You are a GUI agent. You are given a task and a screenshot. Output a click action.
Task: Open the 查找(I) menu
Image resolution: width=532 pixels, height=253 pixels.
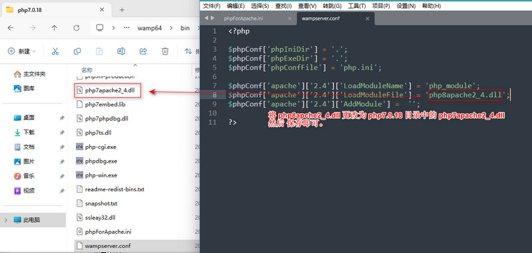pyautogui.click(x=283, y=6)
